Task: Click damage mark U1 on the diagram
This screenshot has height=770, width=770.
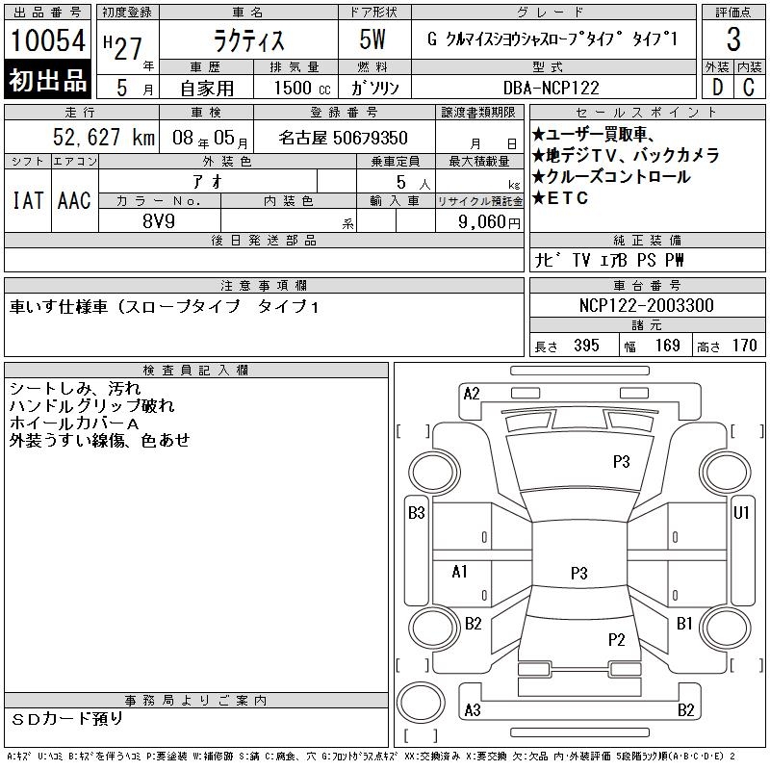Action: pyautogui.click(x=741, y=513)
